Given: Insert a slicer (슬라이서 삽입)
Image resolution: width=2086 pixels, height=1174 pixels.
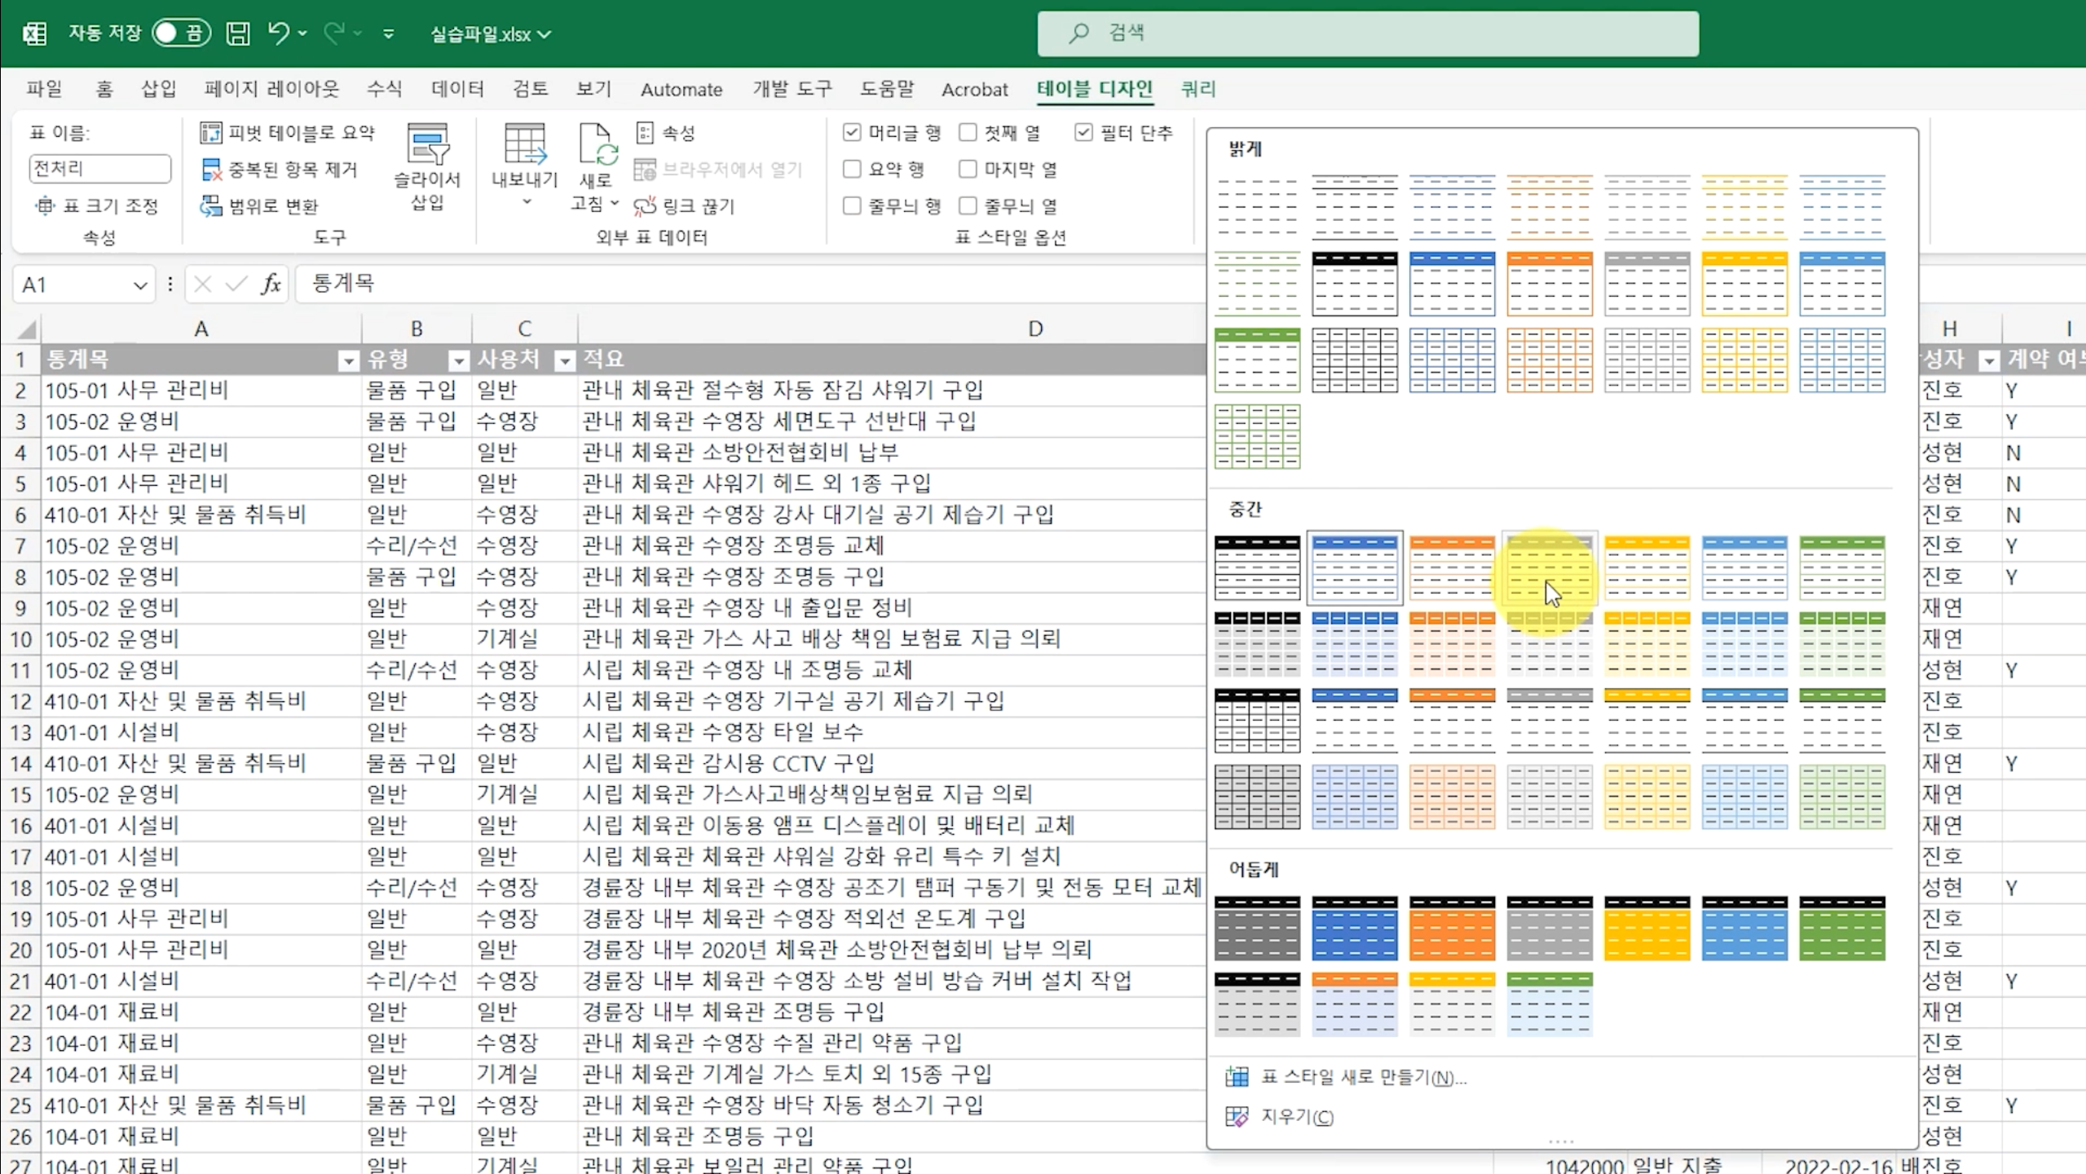Looking at the screenshot, I should pos(427,167).
